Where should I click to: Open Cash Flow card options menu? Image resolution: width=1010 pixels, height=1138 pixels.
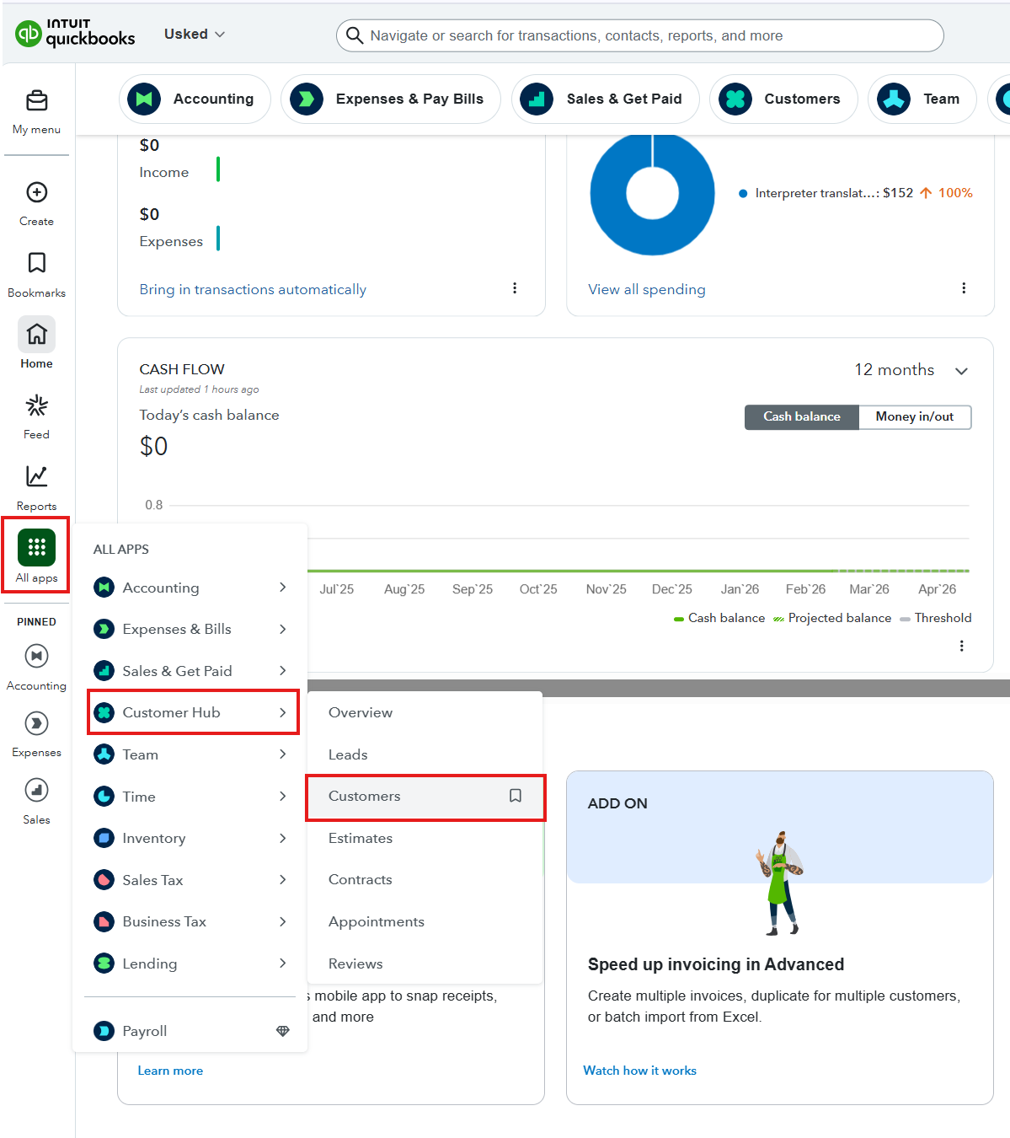point(962,646)
